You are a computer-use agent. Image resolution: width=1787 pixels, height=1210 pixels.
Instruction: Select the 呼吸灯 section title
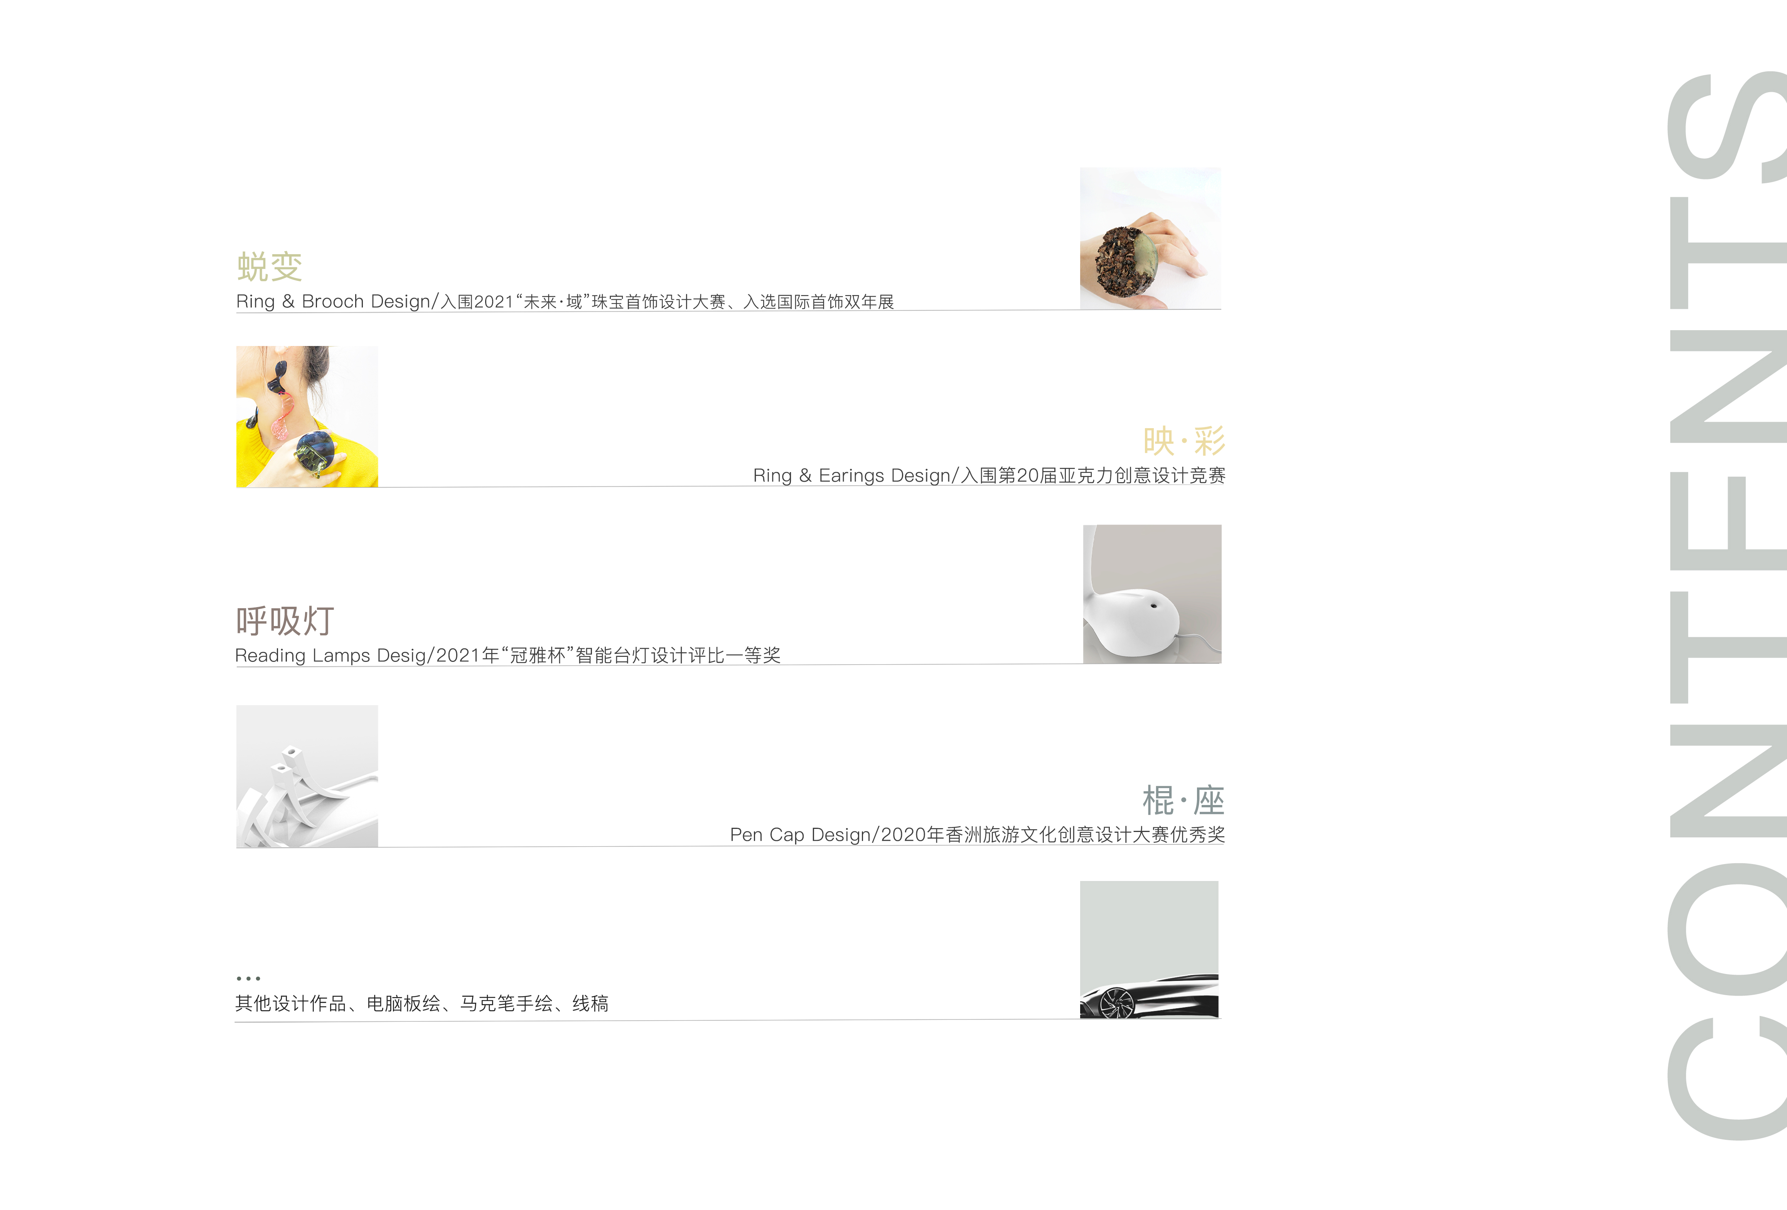click(x=285, y=621)
